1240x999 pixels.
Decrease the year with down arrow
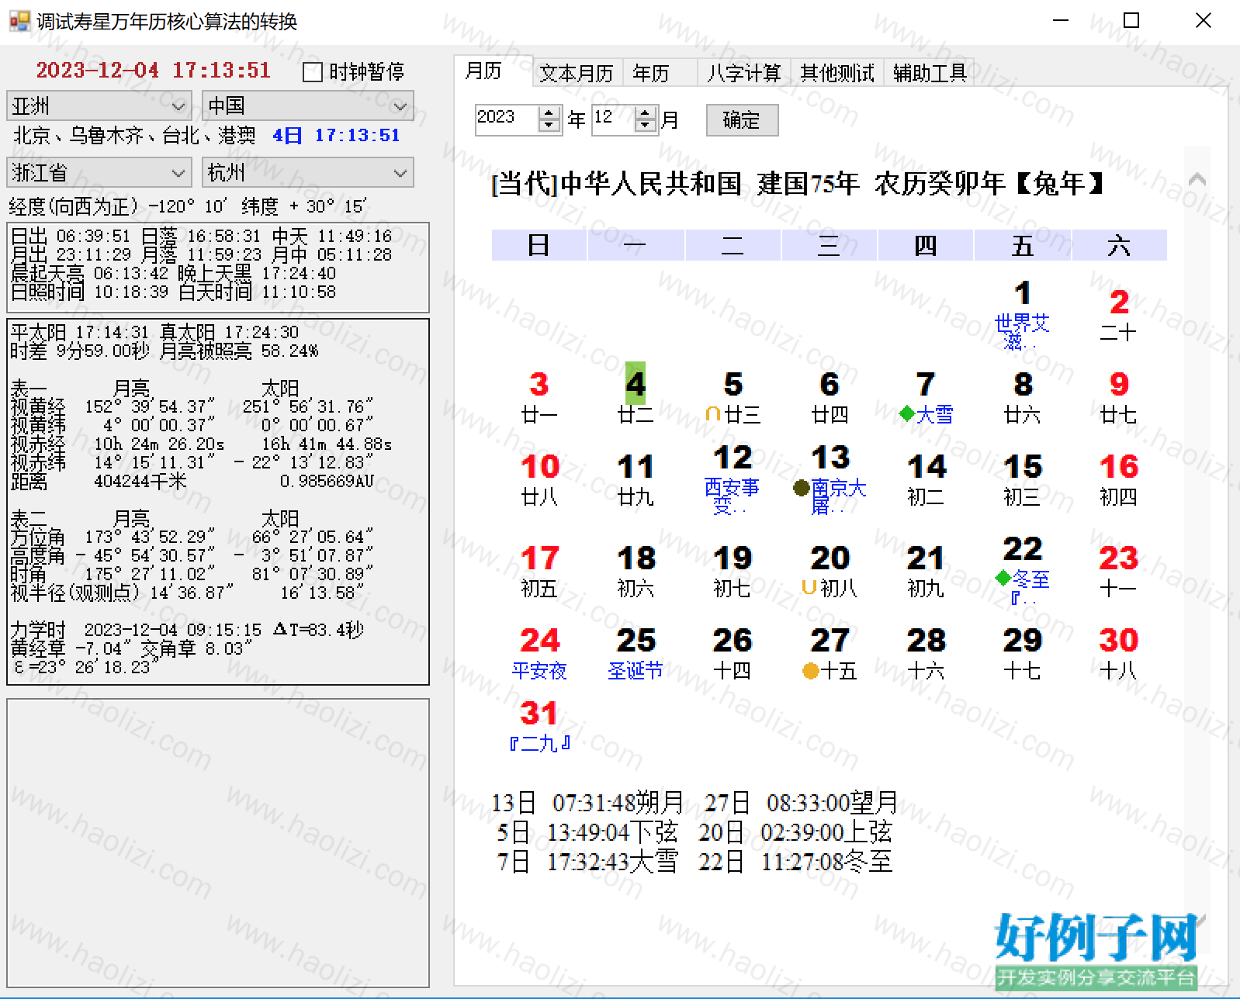point(549,126)
